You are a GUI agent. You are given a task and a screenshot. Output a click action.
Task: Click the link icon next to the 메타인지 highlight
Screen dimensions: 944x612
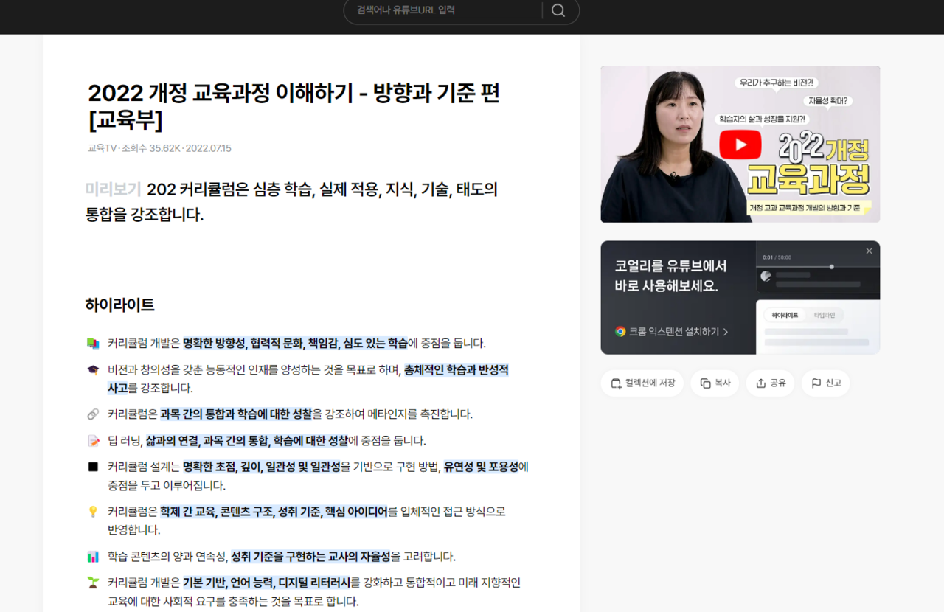(x=92, y=414)
